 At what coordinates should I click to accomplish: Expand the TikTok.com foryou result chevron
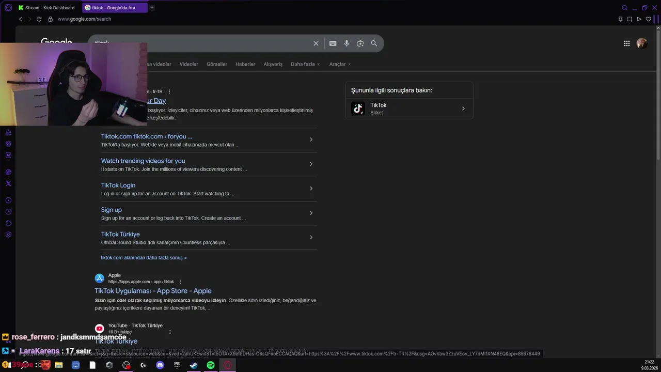coord(311,139)
